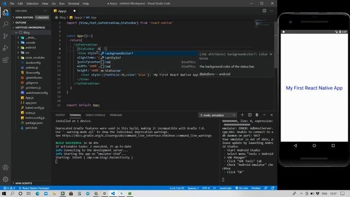Open the Edit menu

click(x=20, y=4)
